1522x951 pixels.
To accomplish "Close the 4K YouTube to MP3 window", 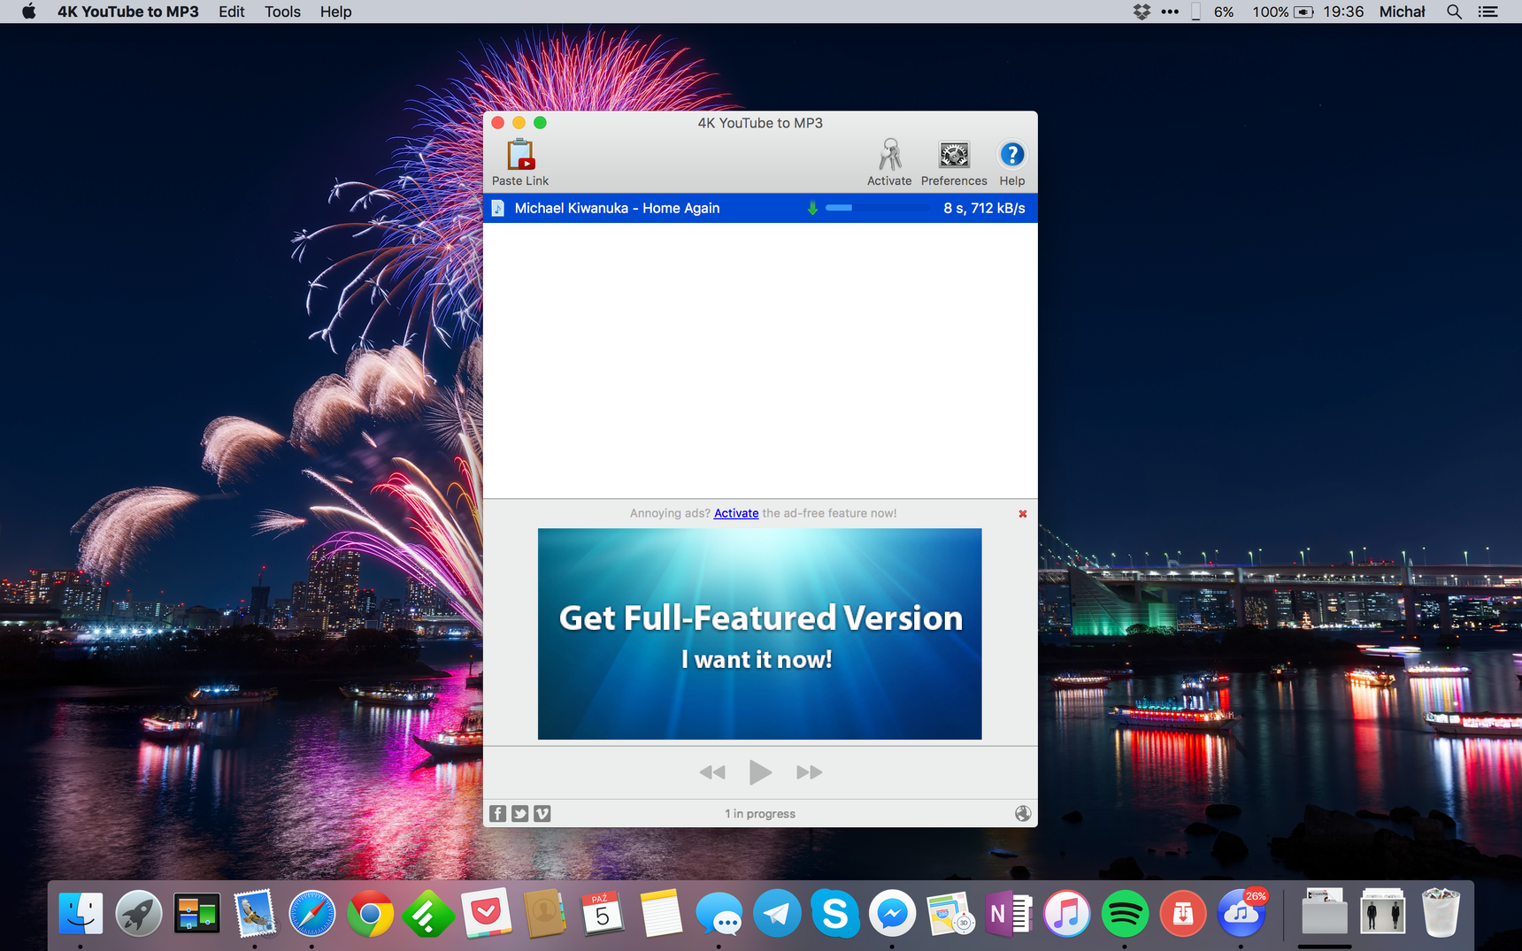I will point(498,123).
